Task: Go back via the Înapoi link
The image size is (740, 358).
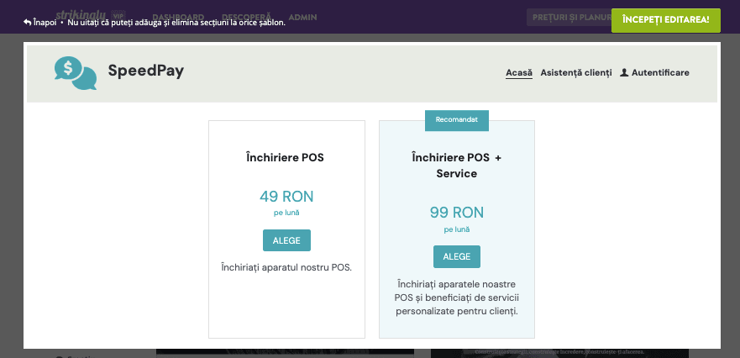Action: pyautogui.click(x=40, y=22)
